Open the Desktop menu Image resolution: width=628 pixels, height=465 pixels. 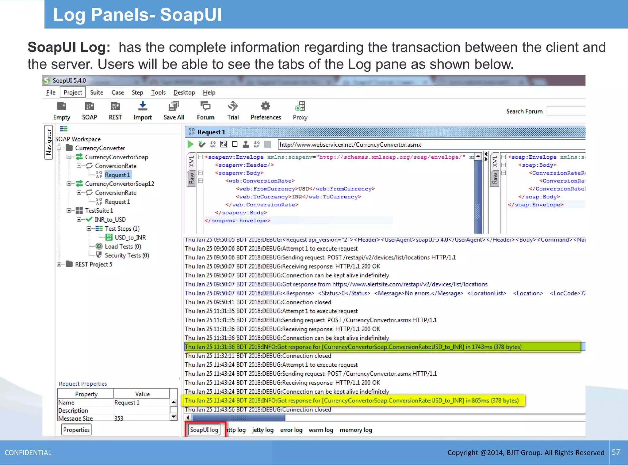[184, 92]
